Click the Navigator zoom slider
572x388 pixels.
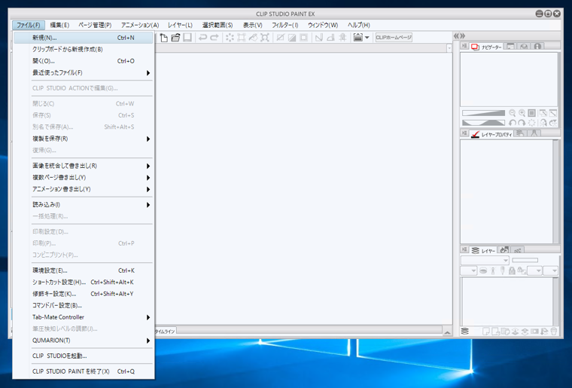coord(484,113)
